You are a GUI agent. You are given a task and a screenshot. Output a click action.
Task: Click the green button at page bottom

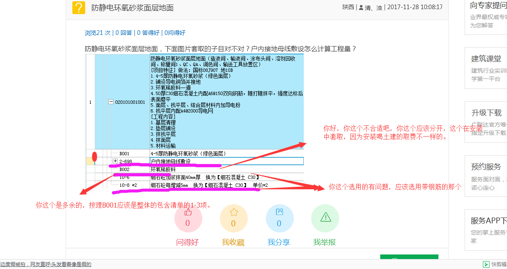409,257
